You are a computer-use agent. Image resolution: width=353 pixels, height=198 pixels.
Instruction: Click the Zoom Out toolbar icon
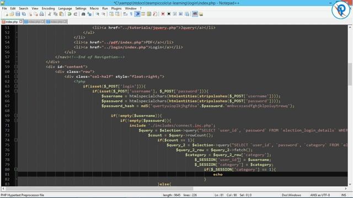pos(103,14)
